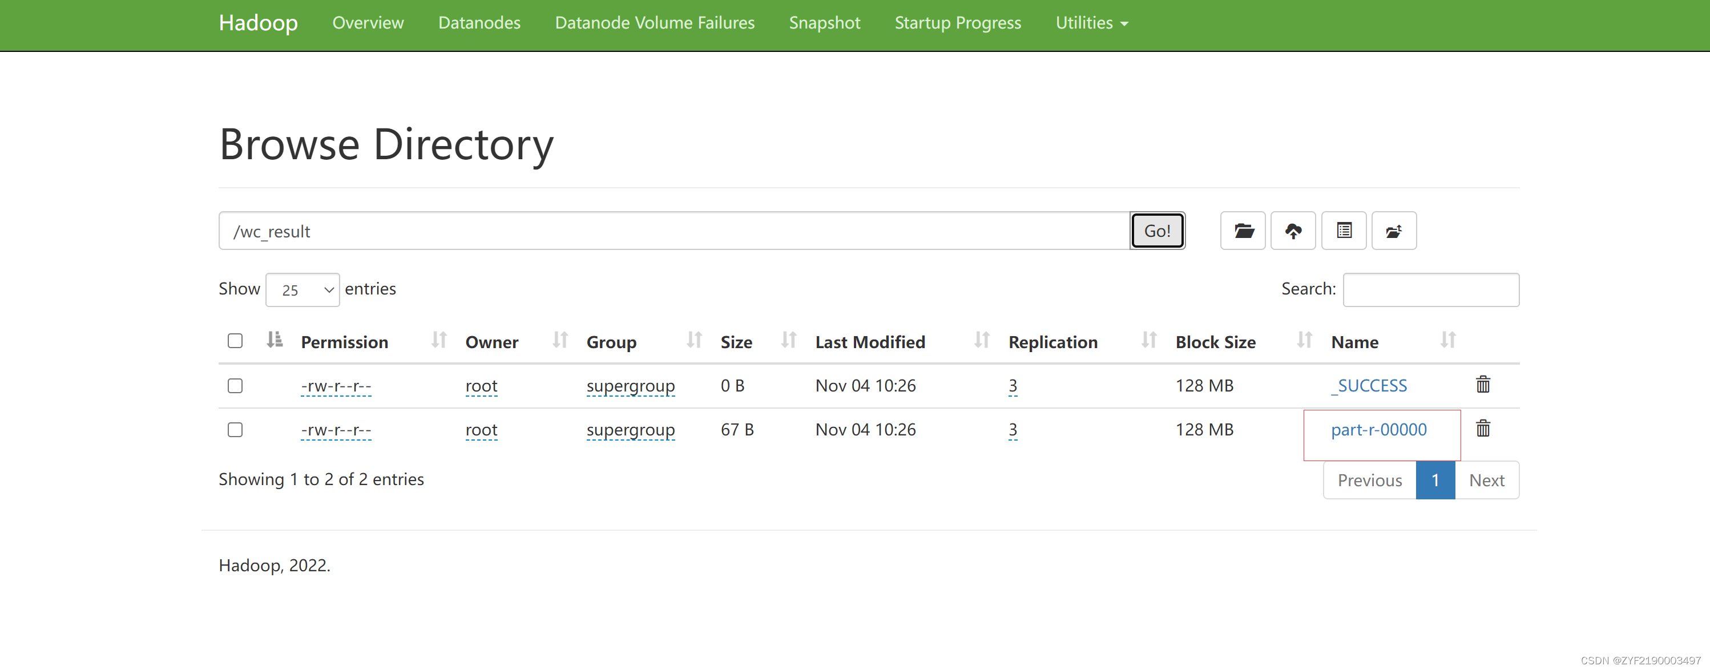Delete part-r-00000 using its trash icon
1710x670 pixels.
[x=1482, y=428]
